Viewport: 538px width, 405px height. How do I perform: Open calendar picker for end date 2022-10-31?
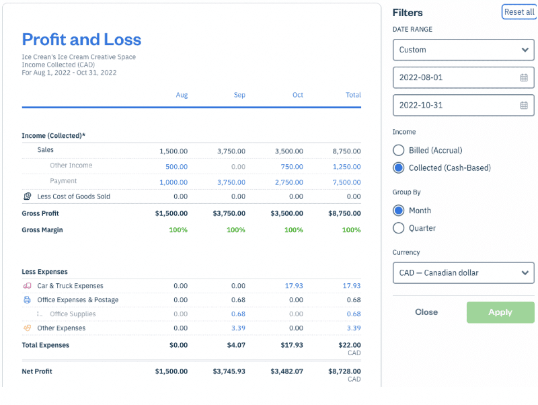point(524,105)
